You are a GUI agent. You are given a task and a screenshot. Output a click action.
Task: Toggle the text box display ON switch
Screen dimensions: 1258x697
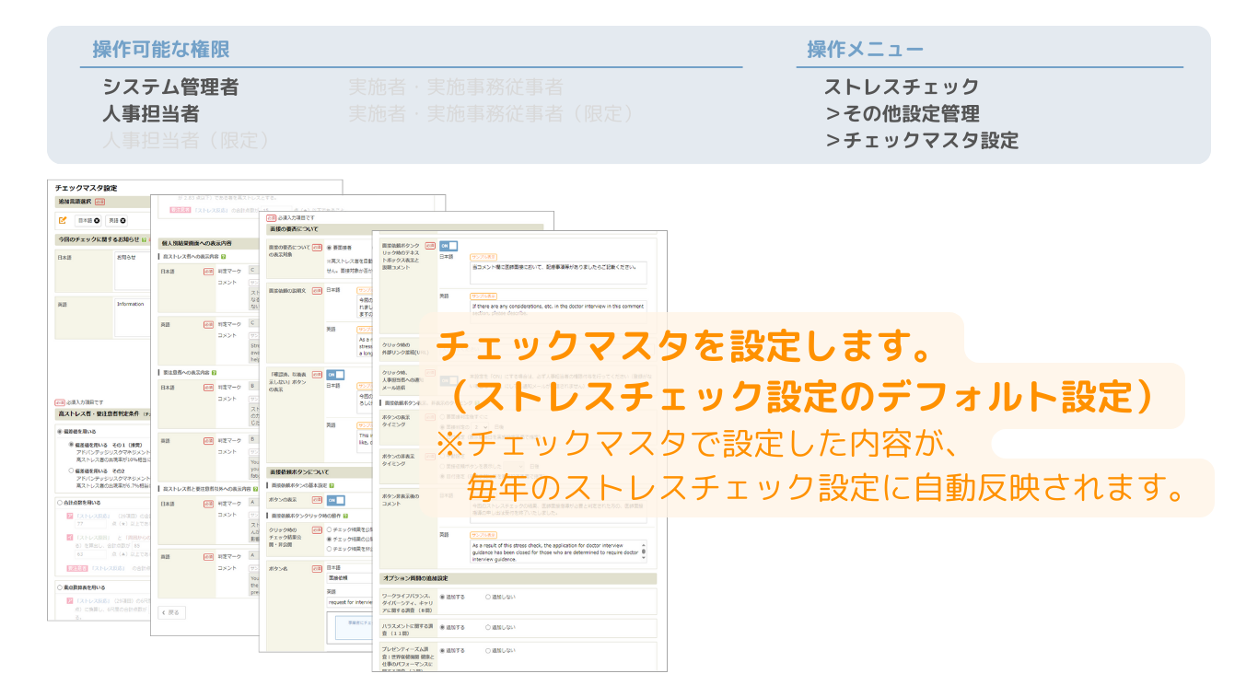tap(448, 246)
